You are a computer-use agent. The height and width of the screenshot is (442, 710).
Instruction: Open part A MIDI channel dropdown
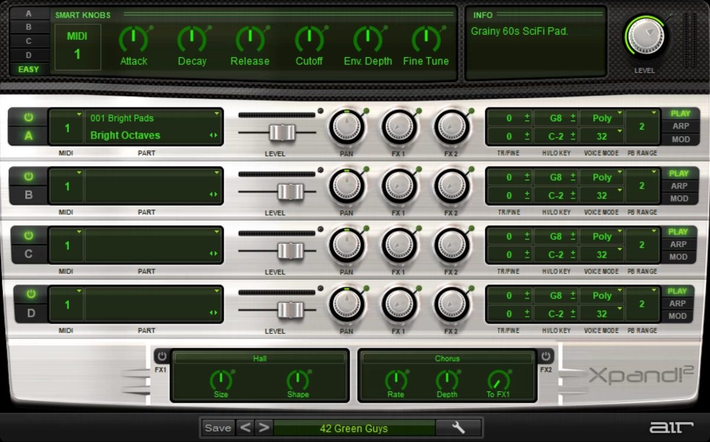(x=67, y=126)
